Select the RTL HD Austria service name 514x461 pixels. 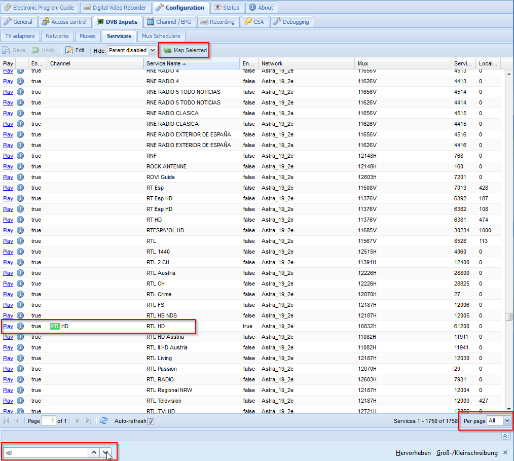click(x=165, y=337)
